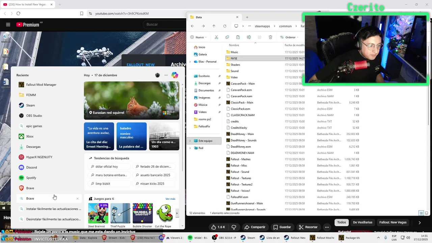Click the YouTube Buscar search field
Image resolution: width=432 pixels, height=243 pixels.
tap(165, 24)
